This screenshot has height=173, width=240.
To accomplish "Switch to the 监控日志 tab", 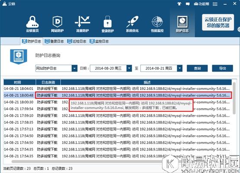I will click(x=99, y=41).
